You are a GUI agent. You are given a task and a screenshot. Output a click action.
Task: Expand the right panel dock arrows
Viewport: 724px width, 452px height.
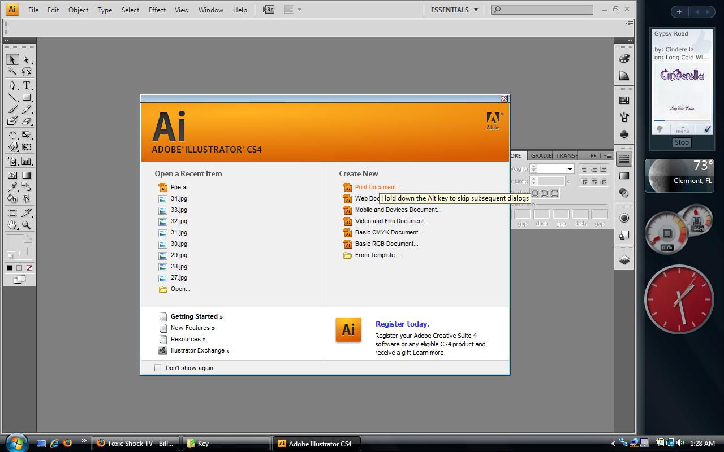click(630, 40)
